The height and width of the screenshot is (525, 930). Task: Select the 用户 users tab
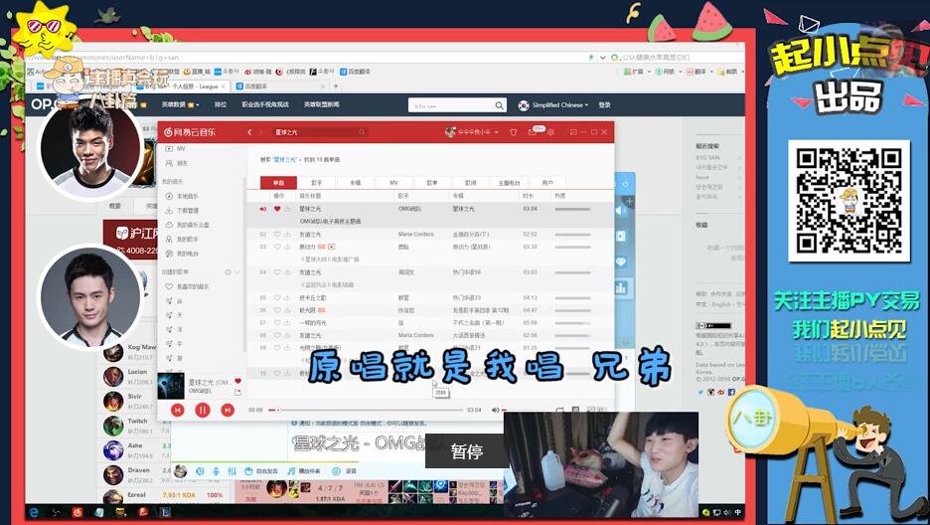point(547,183)
